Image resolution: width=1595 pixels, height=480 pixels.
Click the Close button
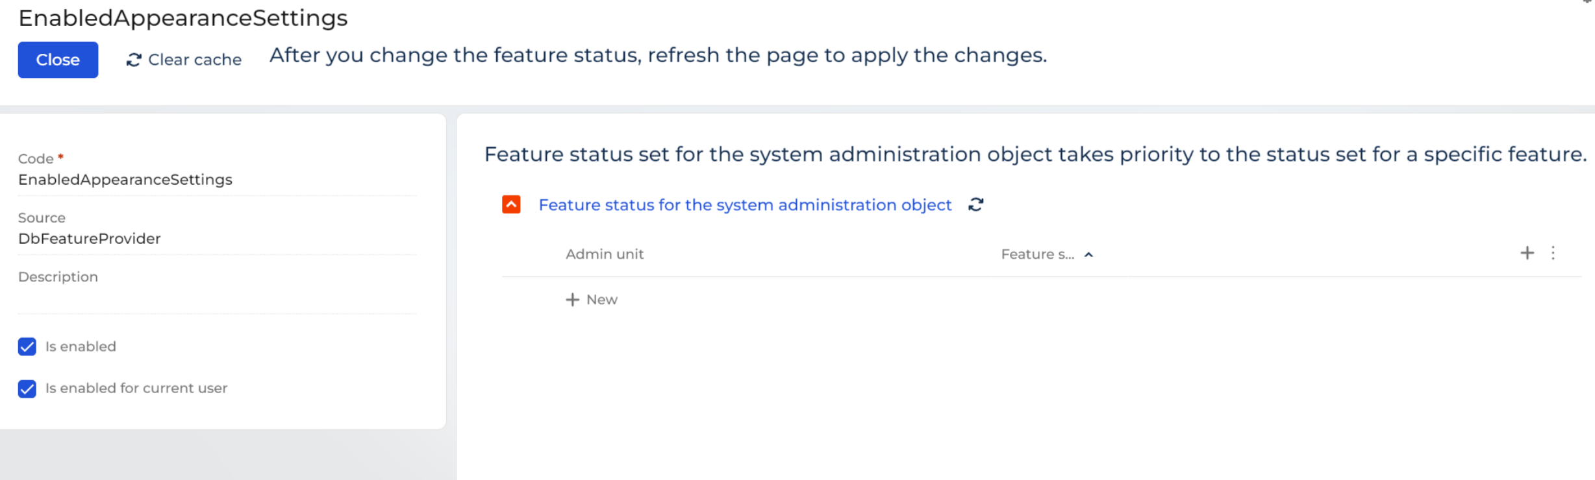[58, 59]
